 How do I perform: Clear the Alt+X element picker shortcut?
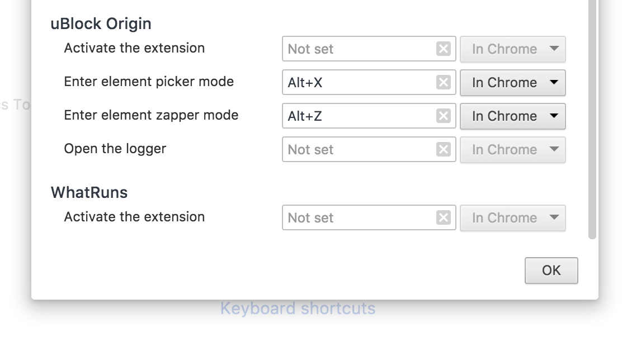[444, 82]
